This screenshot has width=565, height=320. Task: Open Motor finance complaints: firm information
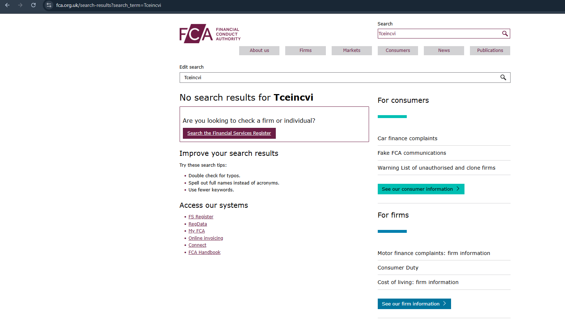point(434,253)
